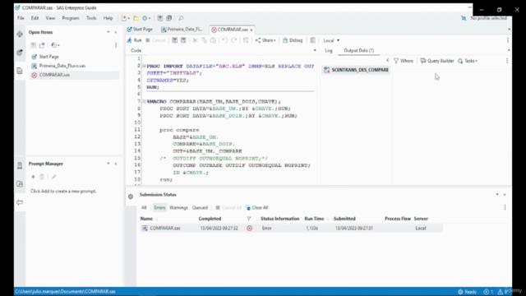Image resolution: width=526 pixels, height=296 pixels.
Task: Click Clear All in Submission Status
Action: [257, 208]
